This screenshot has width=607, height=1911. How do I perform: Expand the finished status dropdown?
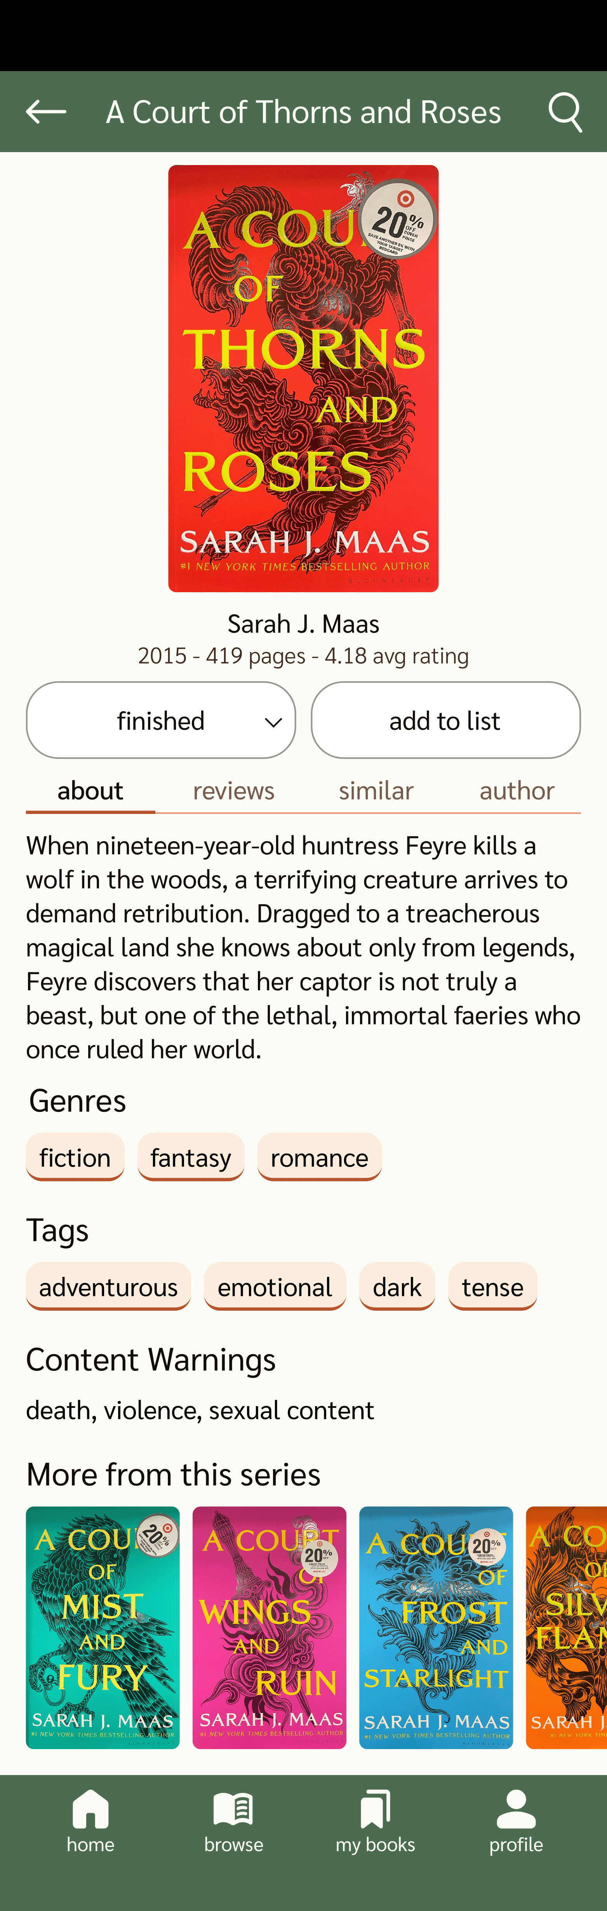tap(161, 720)
